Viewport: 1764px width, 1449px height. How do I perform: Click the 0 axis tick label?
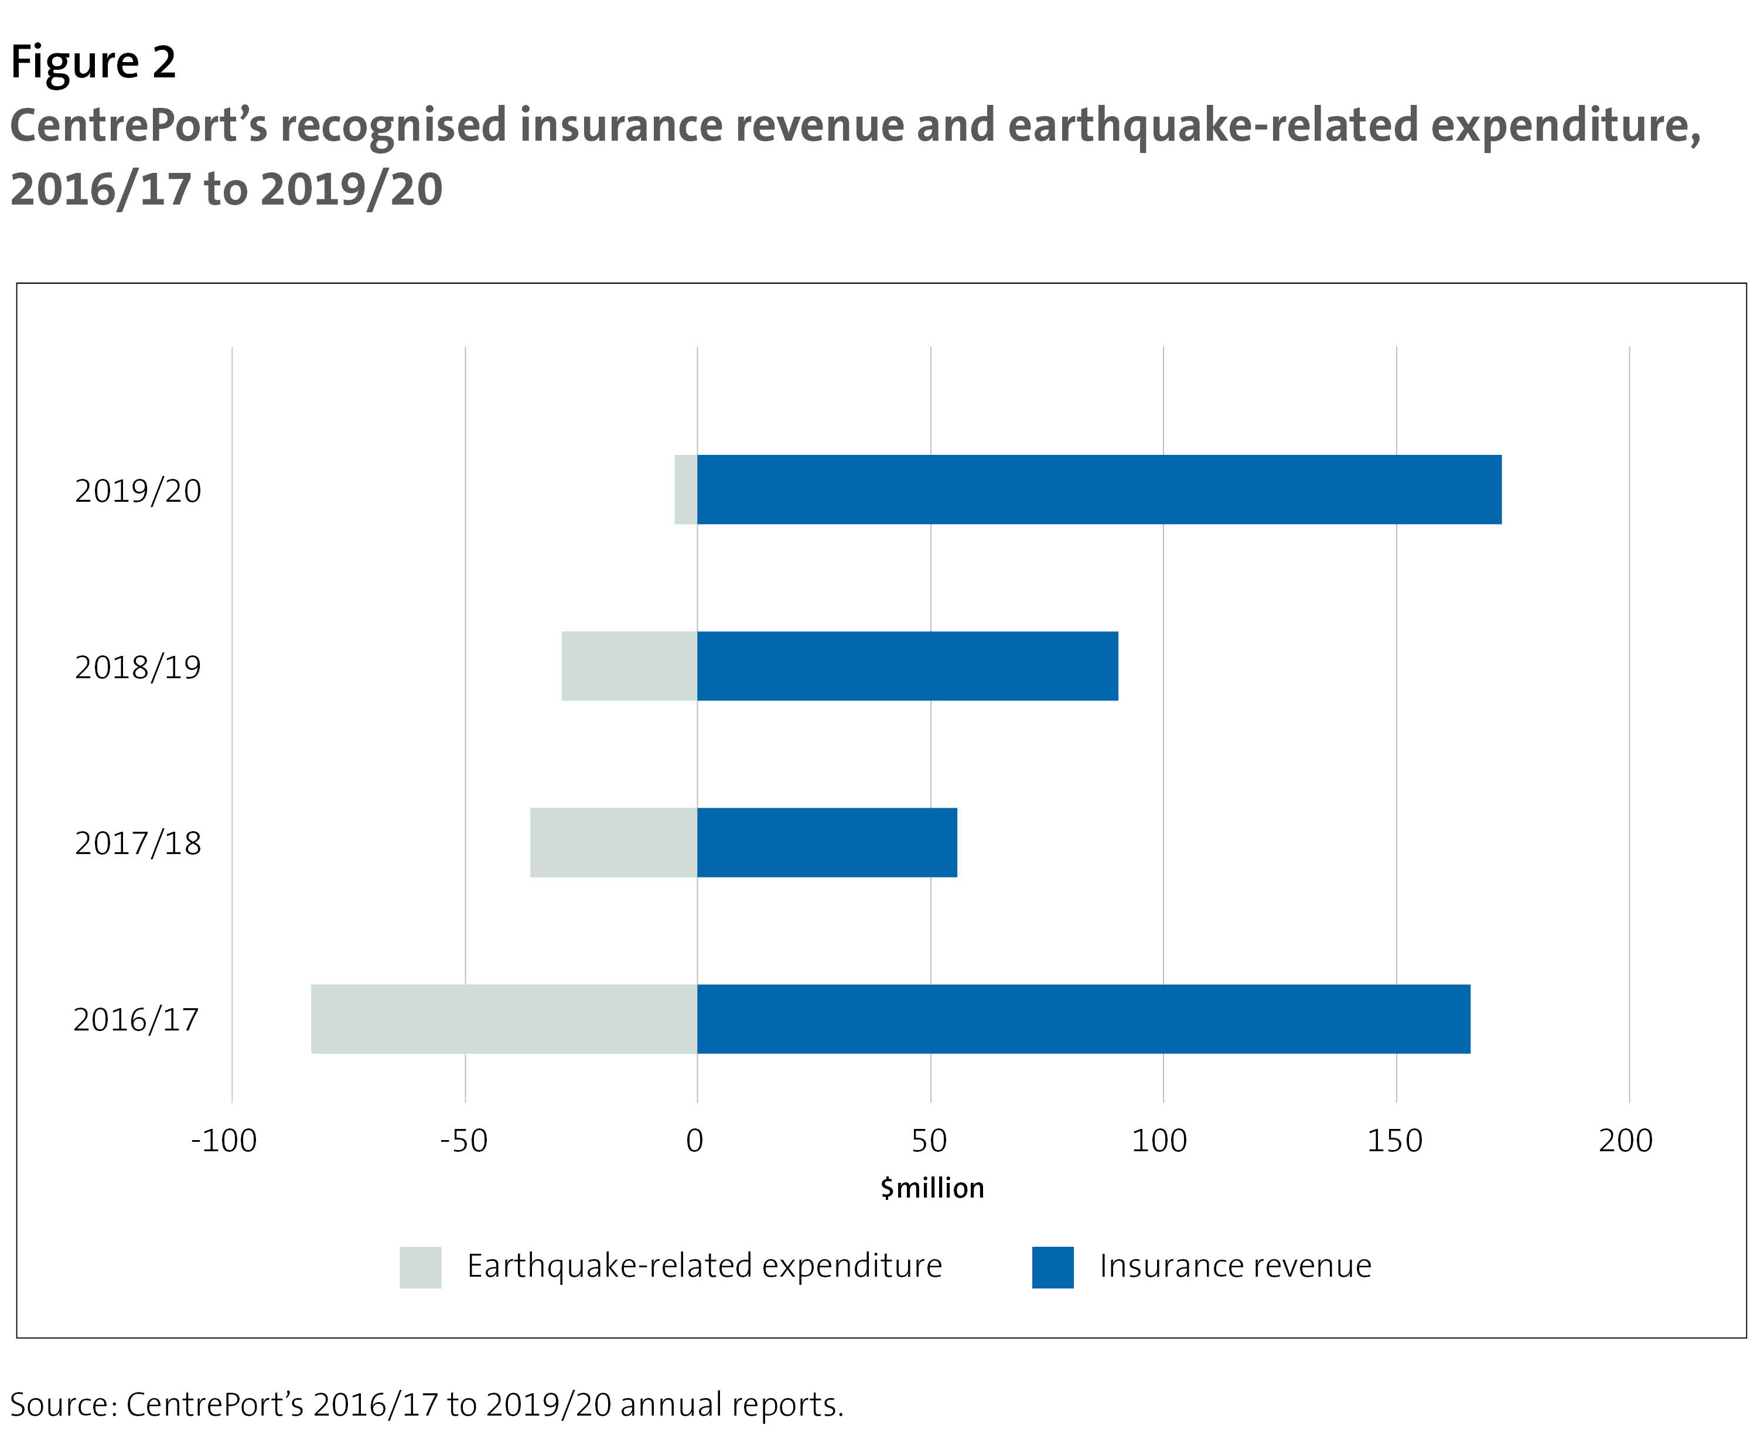695,1140
